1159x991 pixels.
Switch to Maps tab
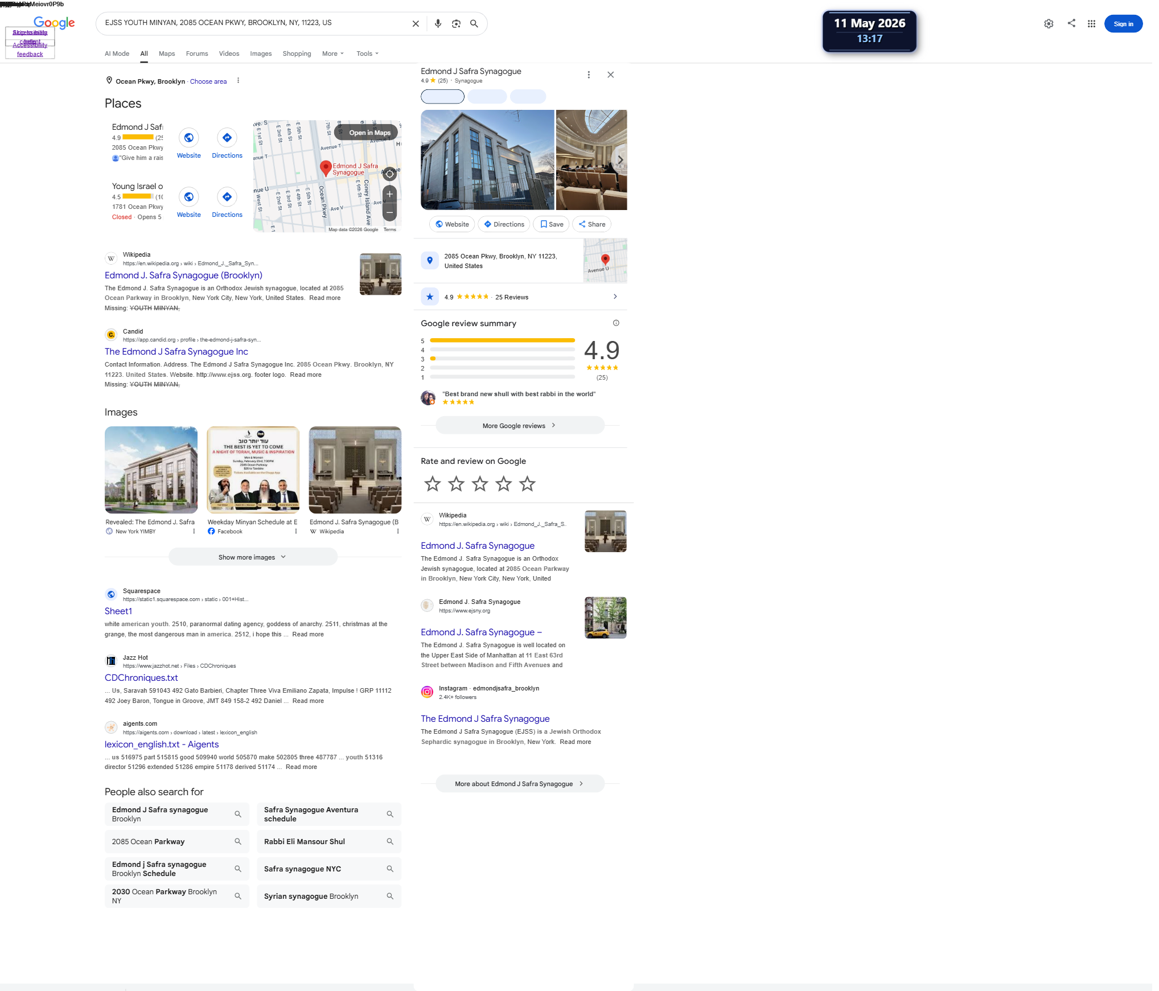[167, 54]
